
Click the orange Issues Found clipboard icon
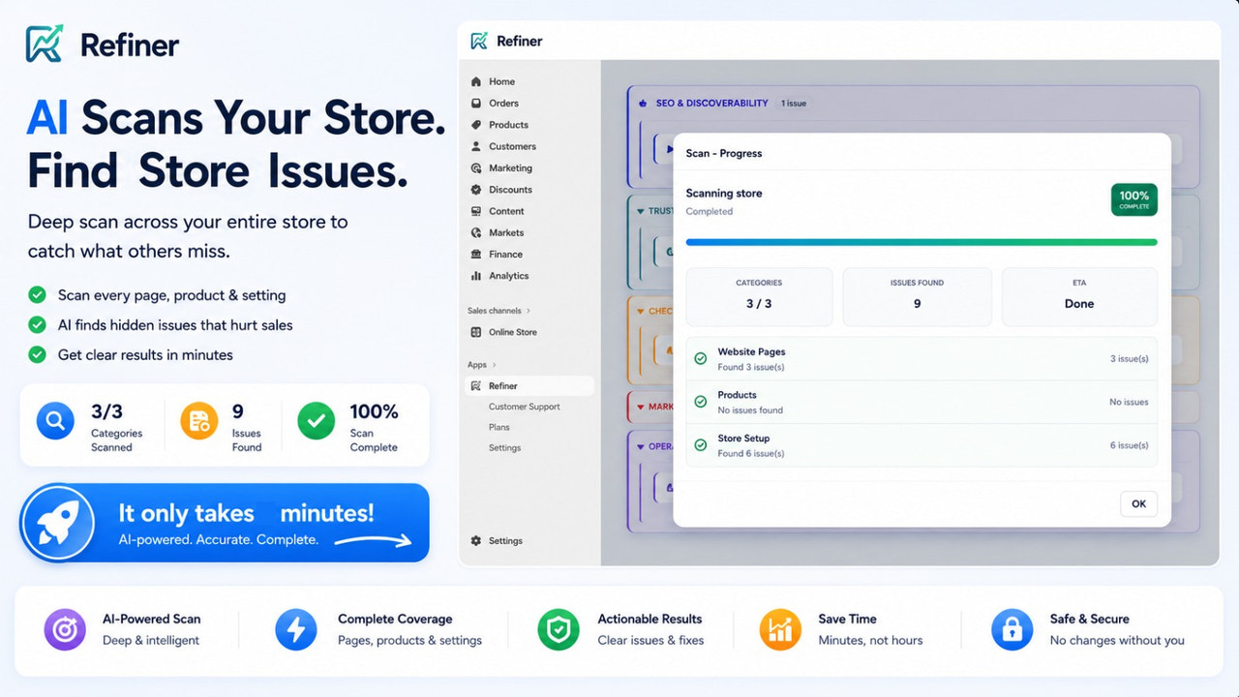coord(199,421)
